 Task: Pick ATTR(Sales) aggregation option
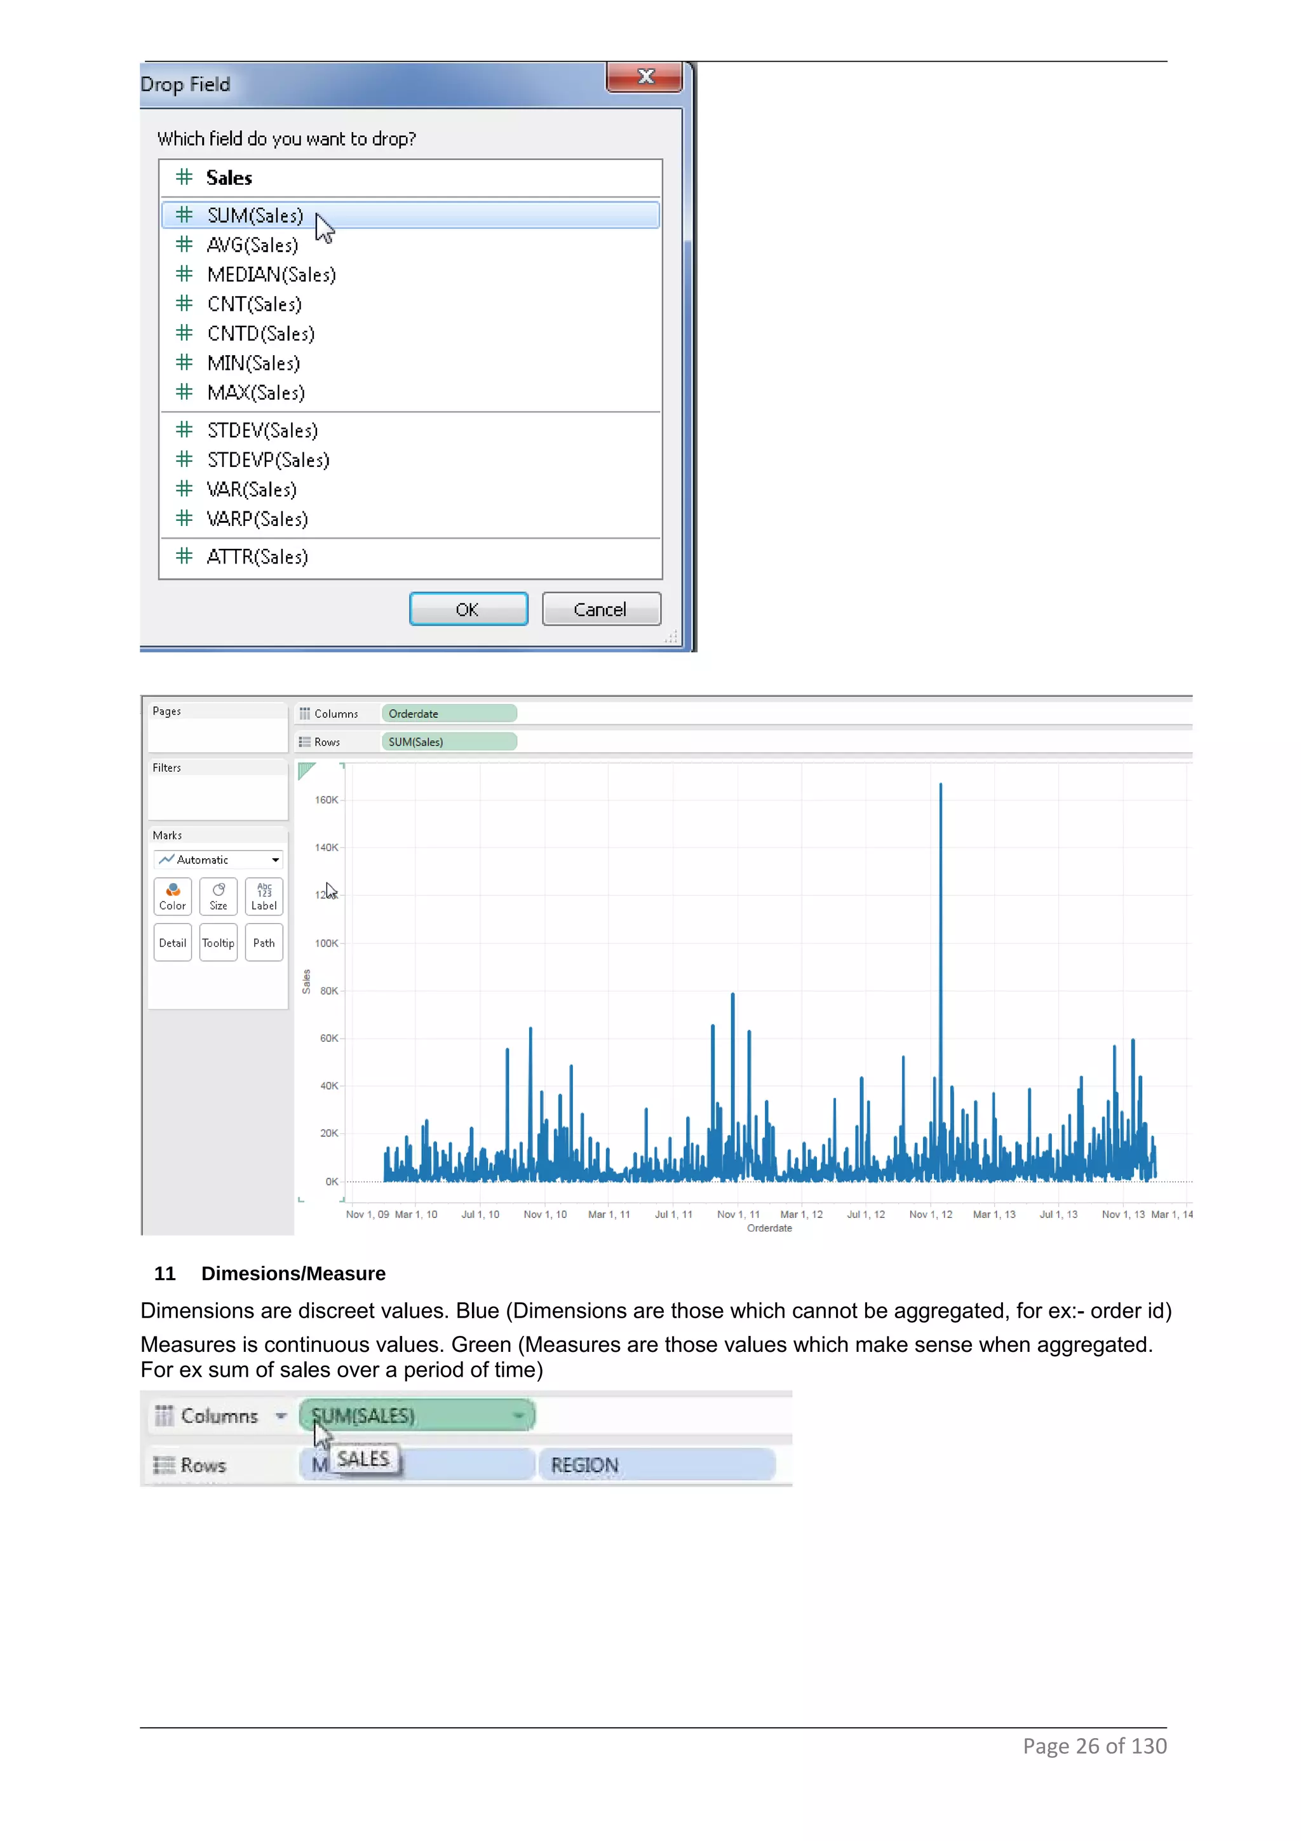(257, 556)
